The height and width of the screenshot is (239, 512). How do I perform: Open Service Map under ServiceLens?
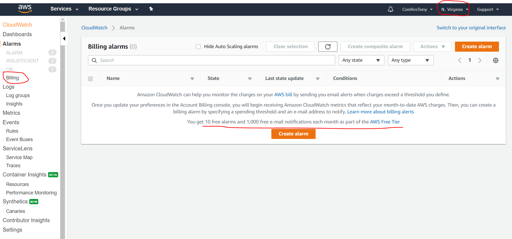(x=19, y=157)
